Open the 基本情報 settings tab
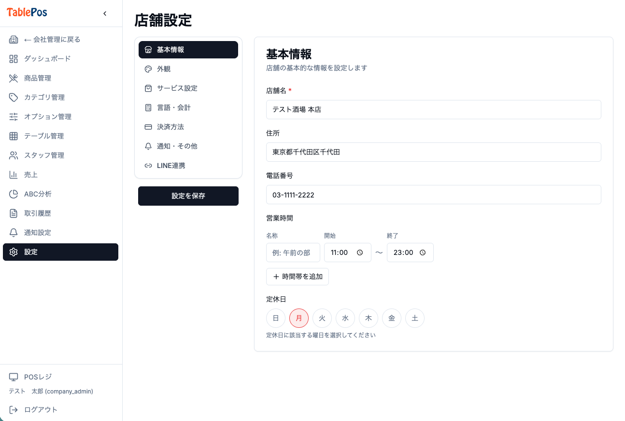This screenshot has height=421, width=625. pyautogui.click(x=188, y=50)
